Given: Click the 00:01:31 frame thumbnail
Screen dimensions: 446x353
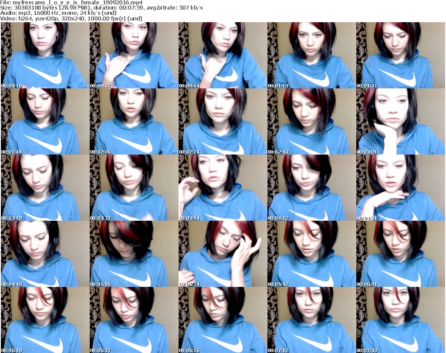Looking at the screenshot, I should click(x=400, y=55).
